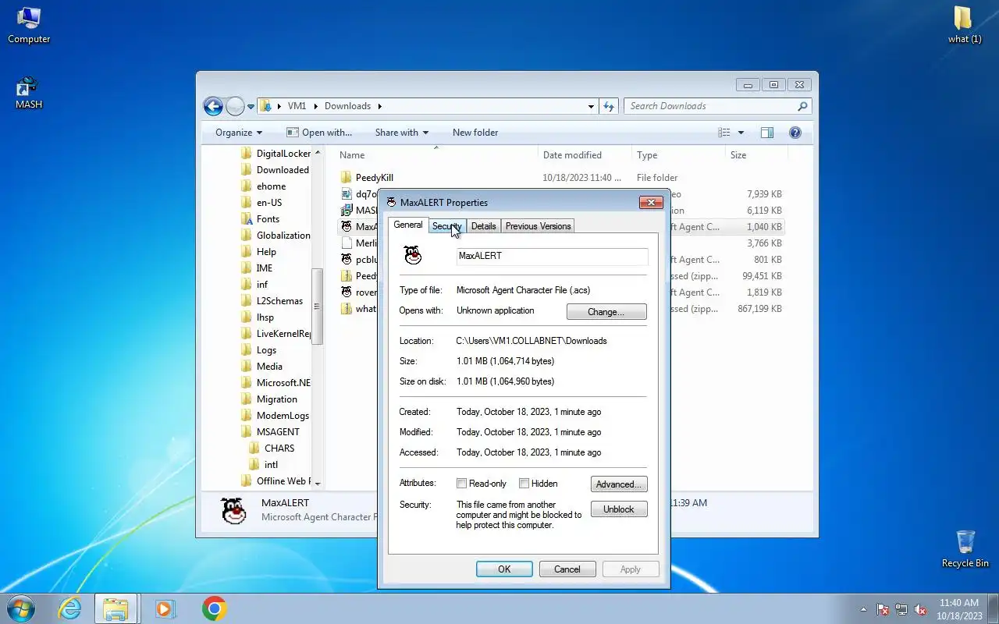Open the Recycle Bin icon
Screen dimensions: 999x624
[x=965, y=549]
